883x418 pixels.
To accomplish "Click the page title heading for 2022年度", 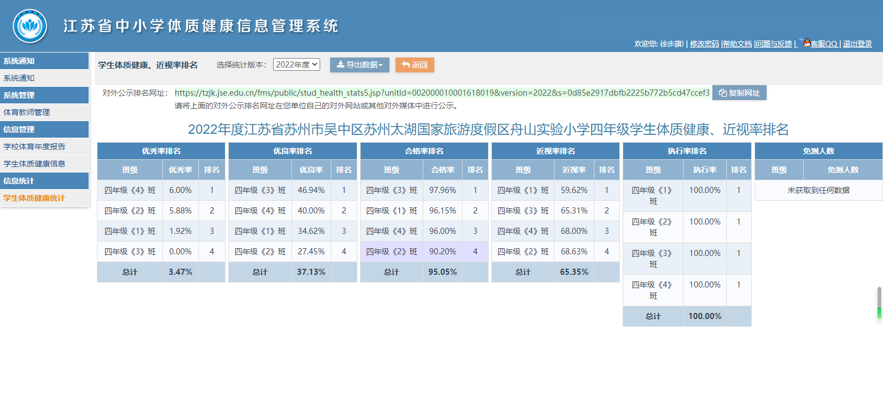I will tap(488, 129).
